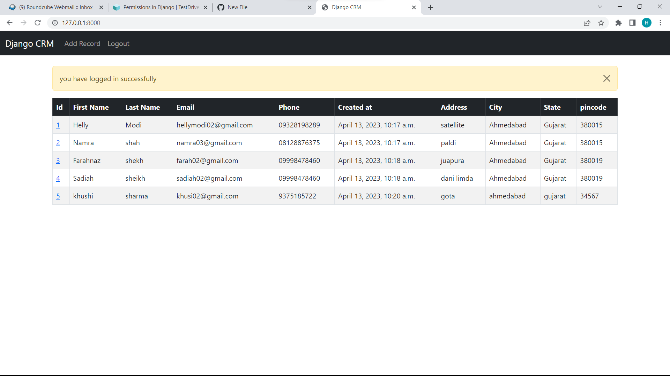Click the forward navigation arrow

(23, 23)
